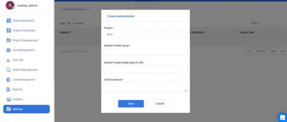Click the kualitee_defects username text
287x122 pixels.
(x=28, y=6)
